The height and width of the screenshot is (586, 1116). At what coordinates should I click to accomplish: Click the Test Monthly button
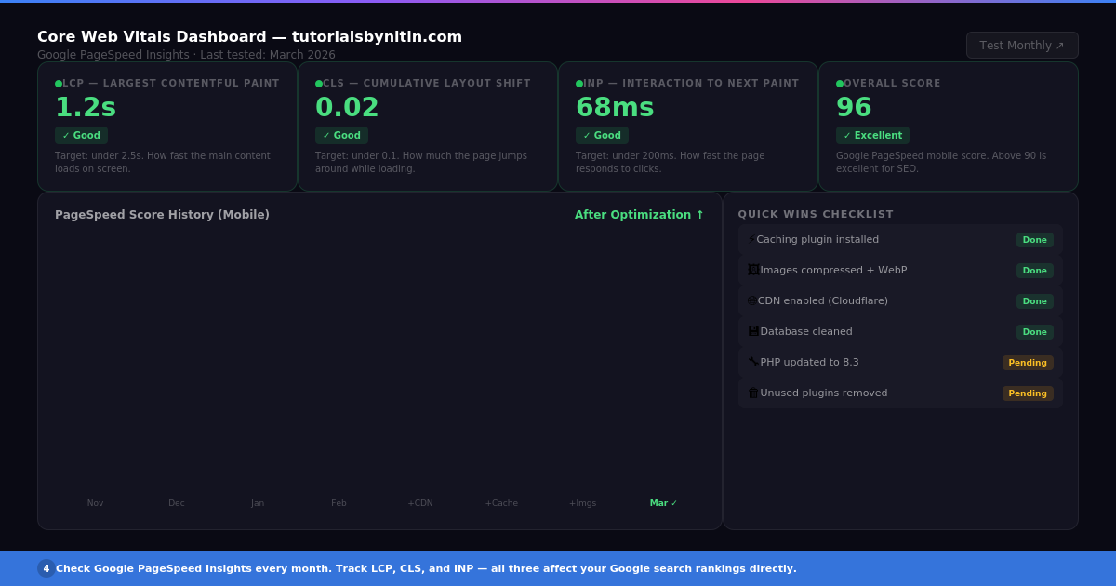pos(1022,45)
